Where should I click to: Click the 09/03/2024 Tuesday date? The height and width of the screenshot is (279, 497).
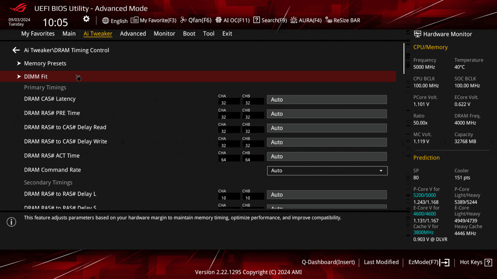(x=19, y=22)
